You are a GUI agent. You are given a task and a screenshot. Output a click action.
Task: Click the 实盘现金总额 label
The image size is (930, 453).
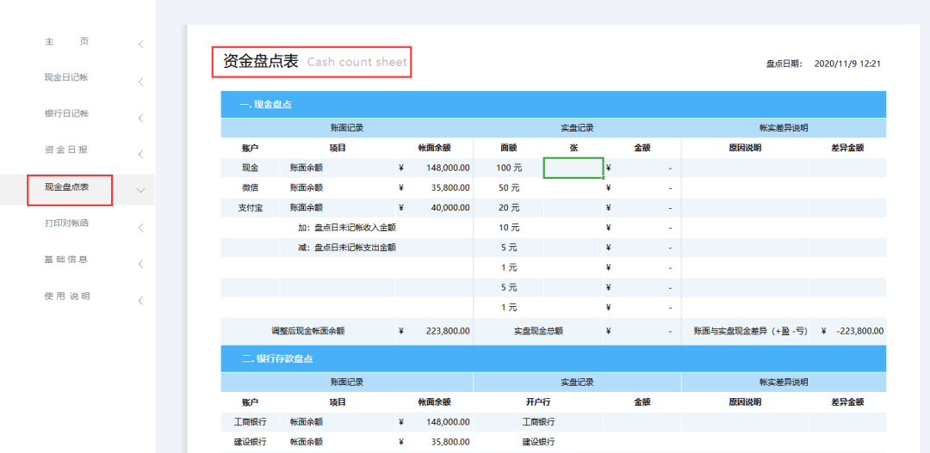pyautogui.click(x=538, y=331)
